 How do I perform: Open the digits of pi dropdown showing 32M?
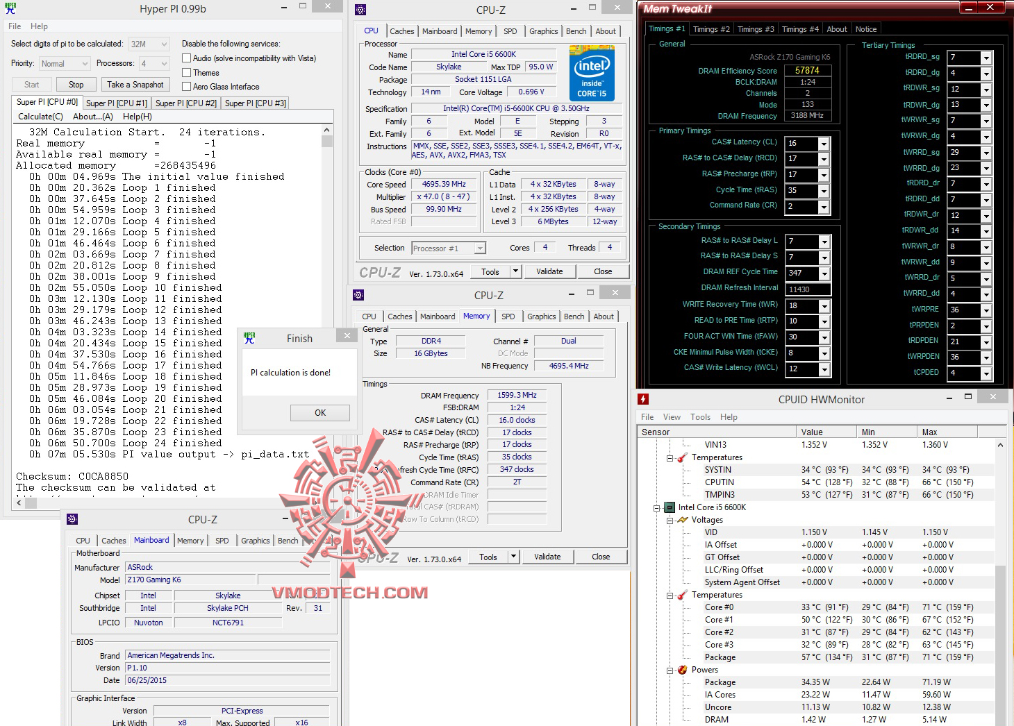point(149,44)
